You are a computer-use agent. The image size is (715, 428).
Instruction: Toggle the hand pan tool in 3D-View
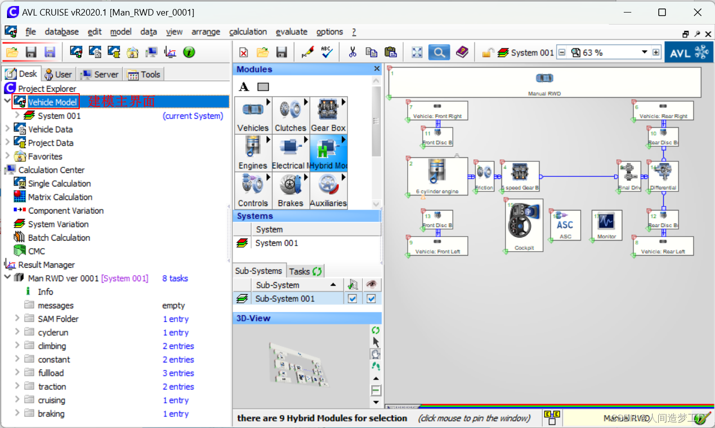pyautogui.click(x=376, y=354)
